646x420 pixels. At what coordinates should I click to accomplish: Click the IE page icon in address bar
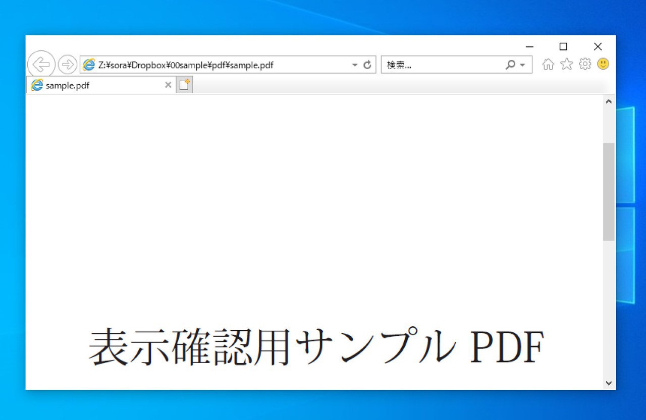(89, 65)
